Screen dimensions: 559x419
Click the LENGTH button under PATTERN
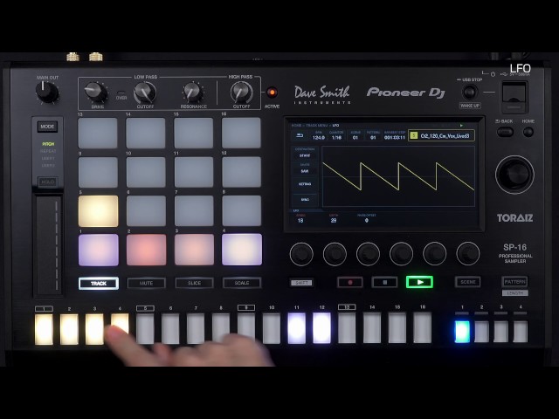coord(515,293)
